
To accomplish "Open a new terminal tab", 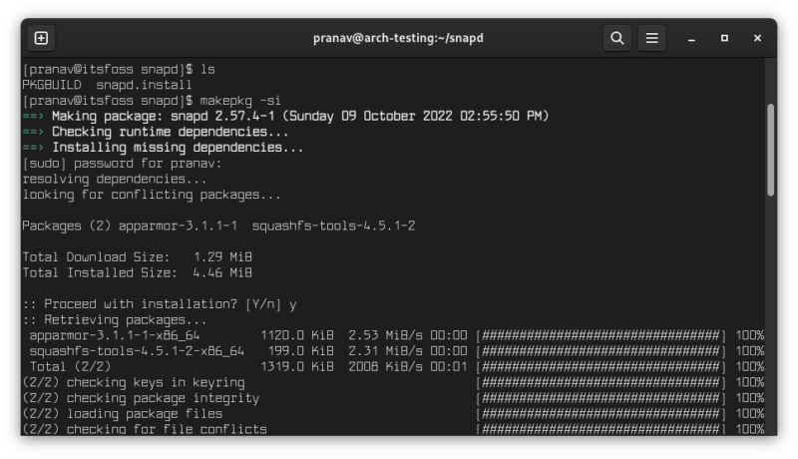I will pos(41,39).
